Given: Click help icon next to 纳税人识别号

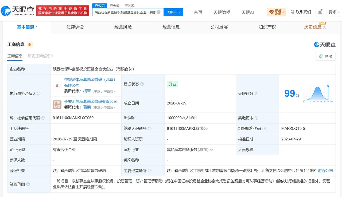Looking at the screenshot, I should 150,129.
